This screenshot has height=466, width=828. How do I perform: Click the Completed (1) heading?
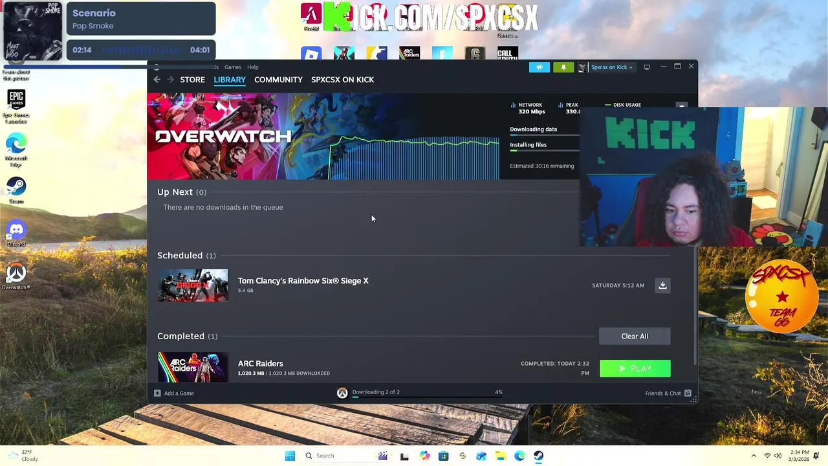click(x=188, y=336)
